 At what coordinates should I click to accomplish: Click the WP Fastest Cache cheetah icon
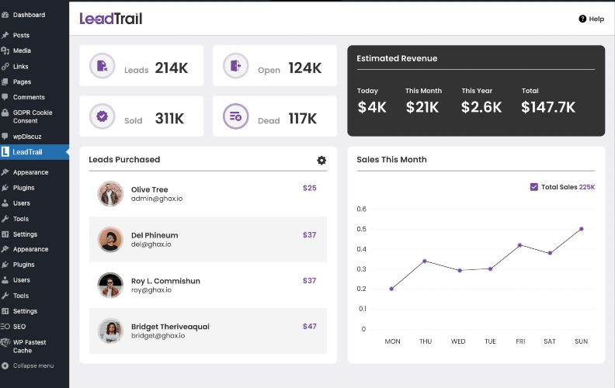tap(5, 342)
